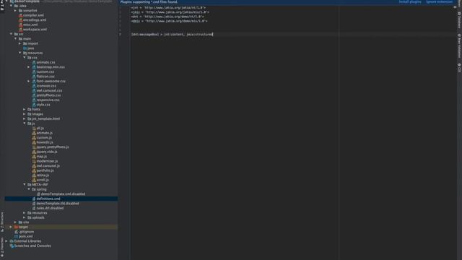Expand the images folder arrow
The height and width of the screenshot is (260, 462).
(25, 114)
